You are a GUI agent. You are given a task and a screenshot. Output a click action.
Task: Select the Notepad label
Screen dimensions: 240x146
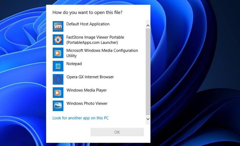(x=74, y=64)
